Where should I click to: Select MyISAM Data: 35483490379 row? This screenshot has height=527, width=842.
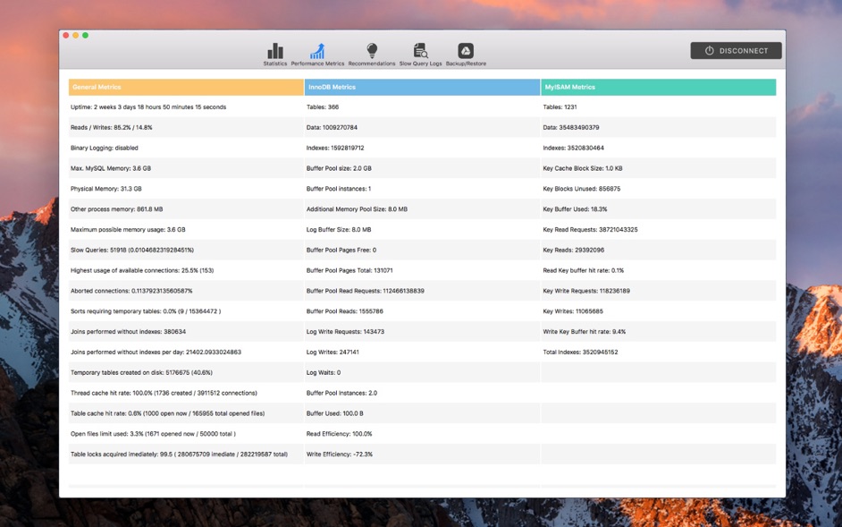659,127
